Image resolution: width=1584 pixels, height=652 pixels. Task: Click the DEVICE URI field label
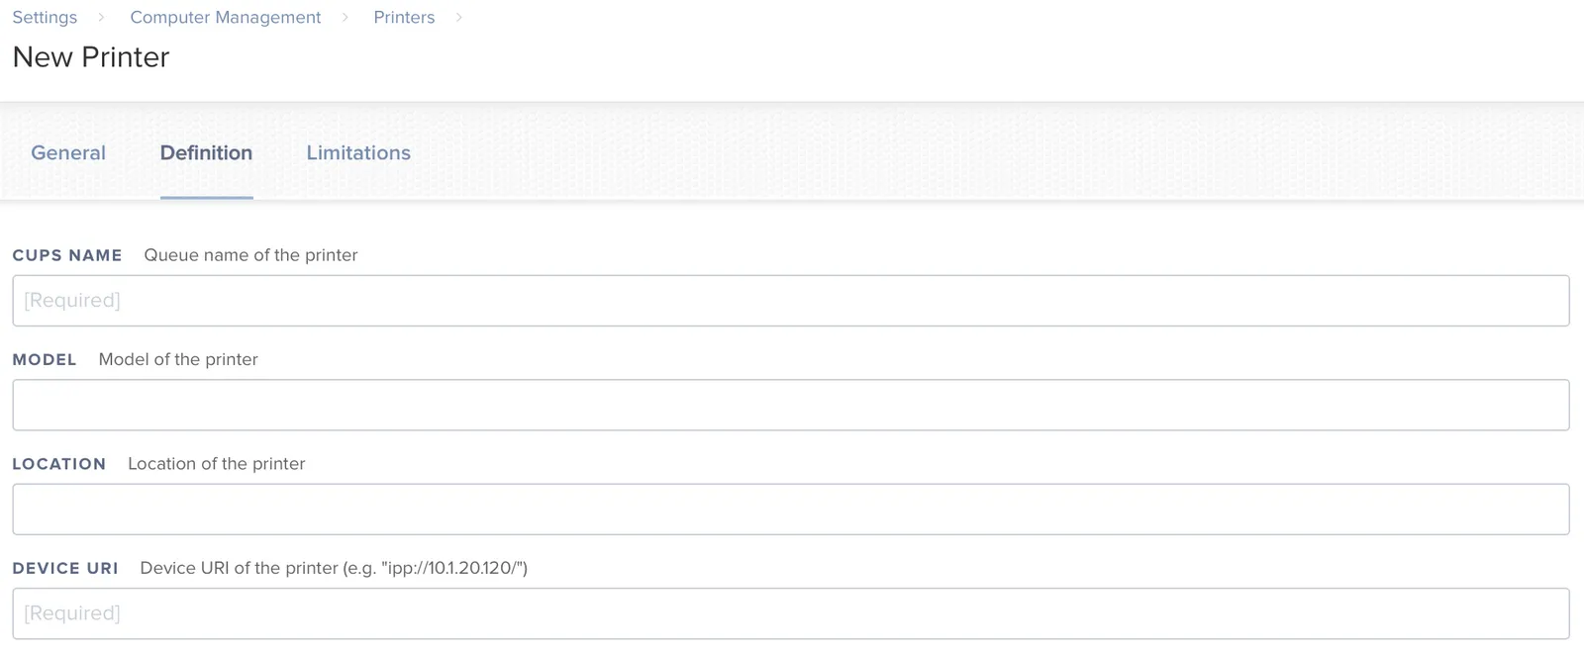pyautogui.click(x=65, y=568)
